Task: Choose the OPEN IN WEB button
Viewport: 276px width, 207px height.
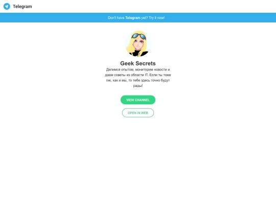Action: (138, 113)
